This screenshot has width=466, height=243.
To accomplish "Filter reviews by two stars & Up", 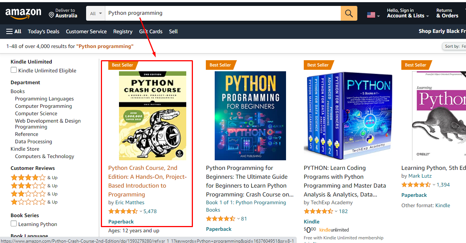I will (x=34, y=194).
